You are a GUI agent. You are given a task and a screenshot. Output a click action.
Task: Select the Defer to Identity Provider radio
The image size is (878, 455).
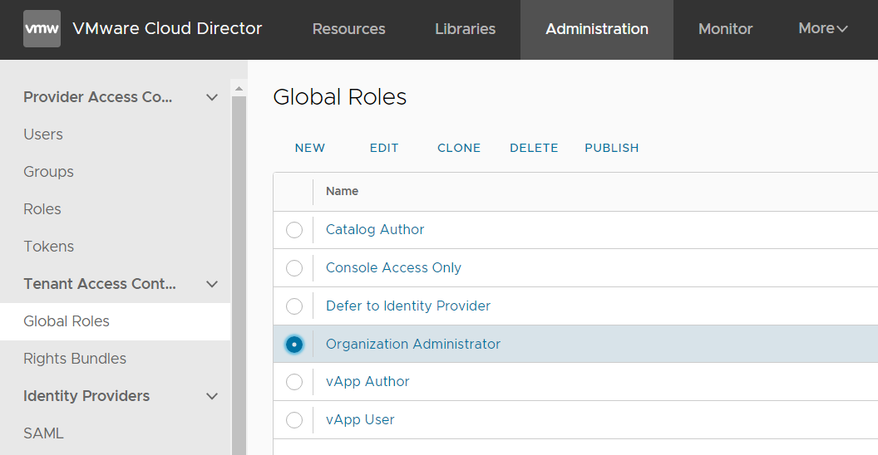click(294, 306)
